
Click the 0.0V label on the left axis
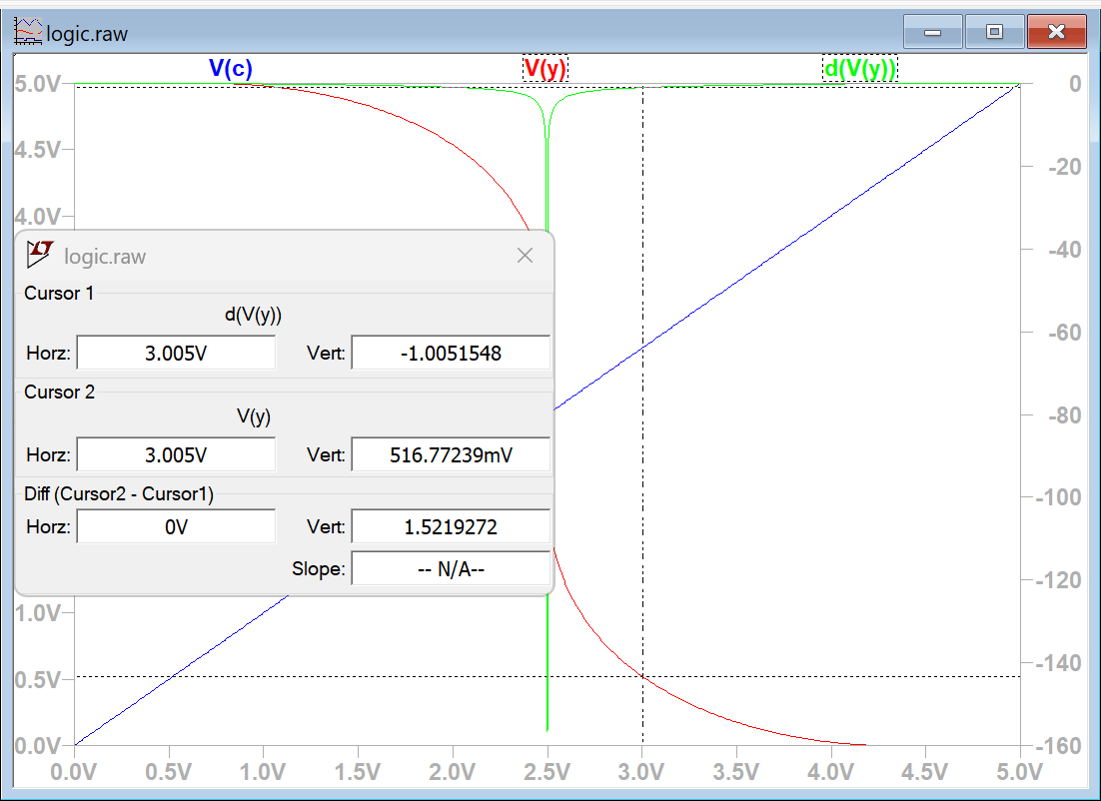[37, 745]
